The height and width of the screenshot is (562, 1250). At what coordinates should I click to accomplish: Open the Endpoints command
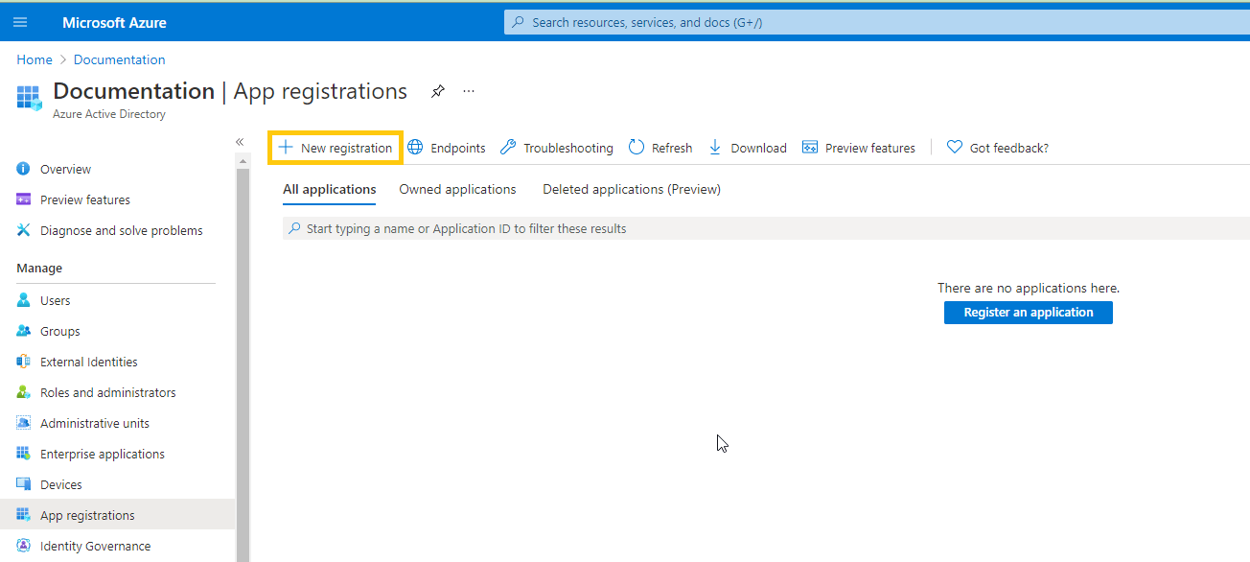pyautogui.click(x=447, y=148)
